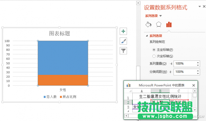The height and width of the screenshot is (121, 206).
Task: Select the Effects pentagon tab
Action: (x=158, y=25)
